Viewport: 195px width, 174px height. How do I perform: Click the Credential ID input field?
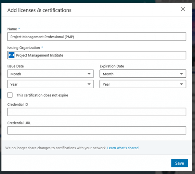[97, 112]
